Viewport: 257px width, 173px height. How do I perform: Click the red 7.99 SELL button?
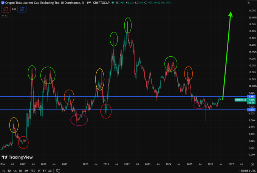(x=6, y=9)
